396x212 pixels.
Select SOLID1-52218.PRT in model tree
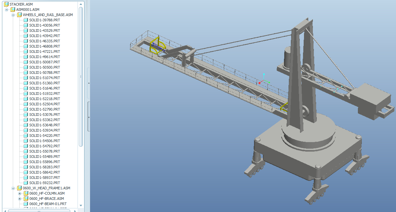click(x=45, y=99)
